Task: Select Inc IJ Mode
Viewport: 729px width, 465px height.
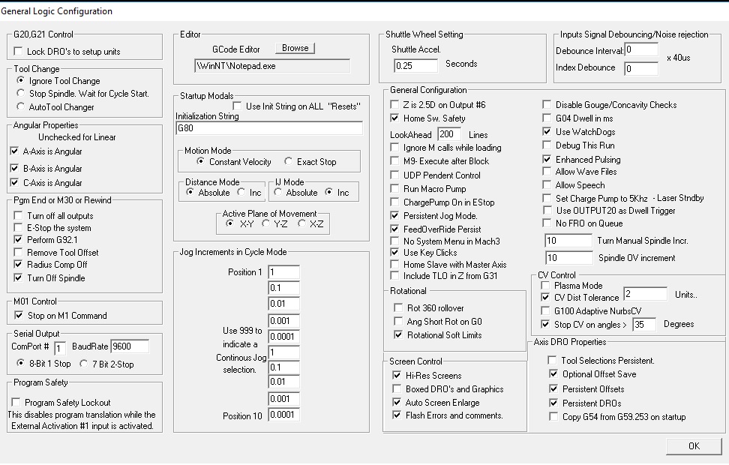Action: tap(329, 192)
